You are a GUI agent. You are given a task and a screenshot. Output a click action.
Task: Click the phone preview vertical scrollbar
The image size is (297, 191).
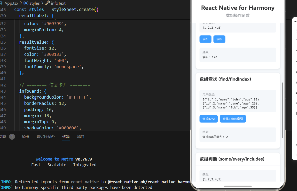[x=283, y=110]
